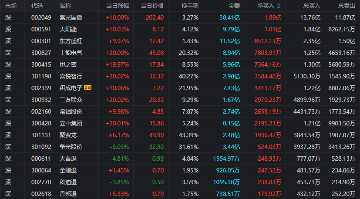360x199 pixels.
Task: Select stock code 301131
Action: [x=41, y=135]
